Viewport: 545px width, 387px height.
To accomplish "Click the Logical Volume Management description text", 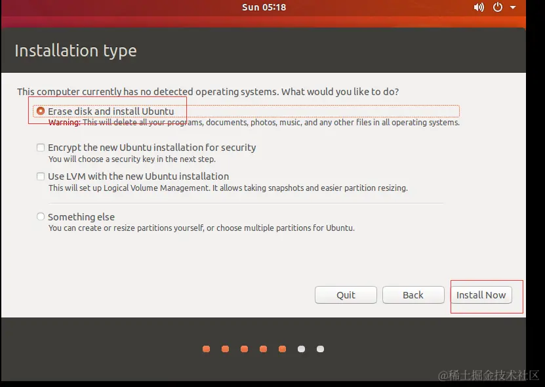I will (x=228, y=188).
